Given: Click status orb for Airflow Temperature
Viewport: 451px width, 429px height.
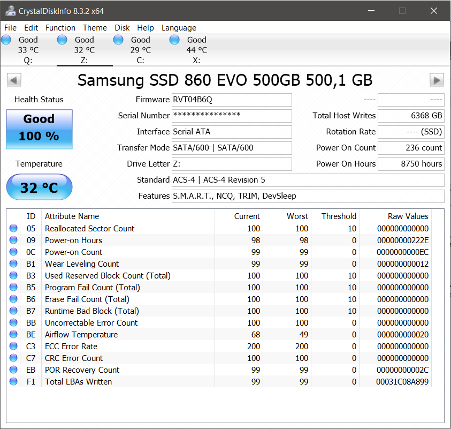Looking at the screenshot, I should click(x=13, y=335).
